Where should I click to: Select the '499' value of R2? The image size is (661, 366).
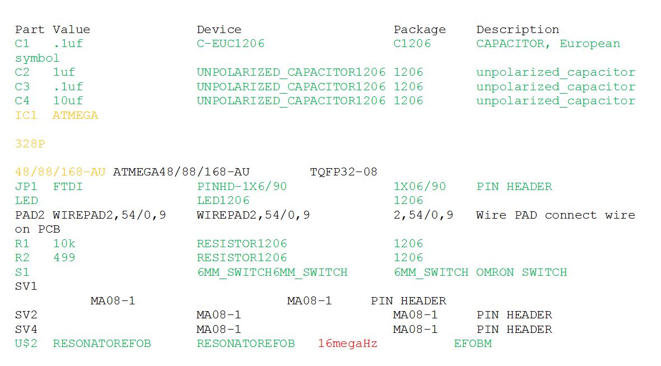tap(64, 258)
